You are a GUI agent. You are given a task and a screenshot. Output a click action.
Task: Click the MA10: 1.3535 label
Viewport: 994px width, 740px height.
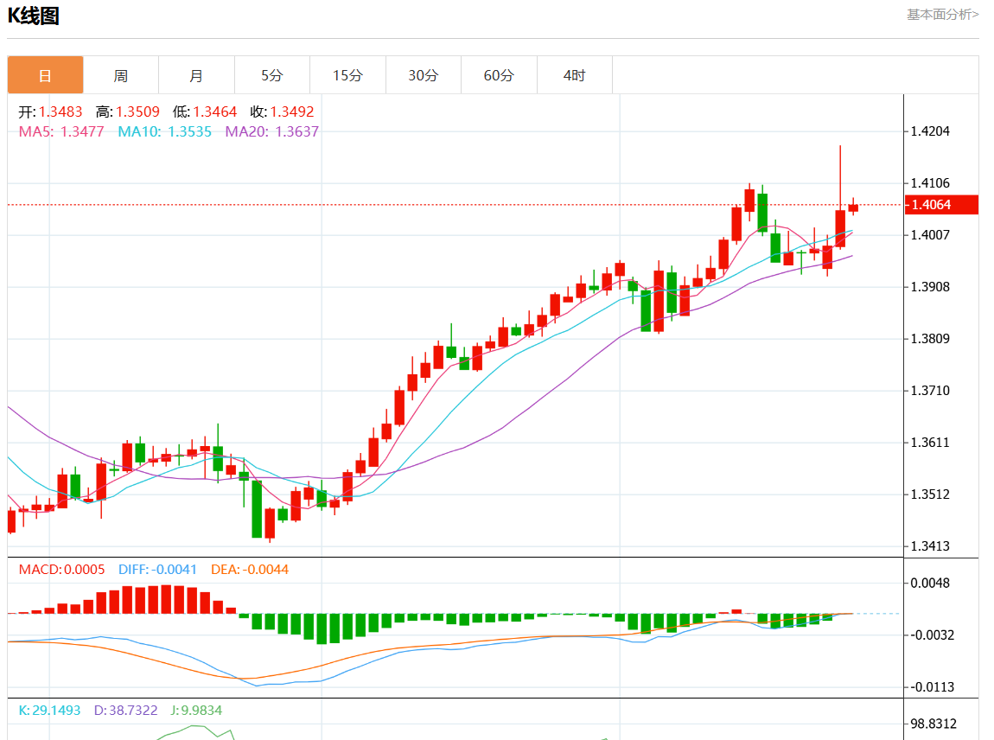click(165, 131)
